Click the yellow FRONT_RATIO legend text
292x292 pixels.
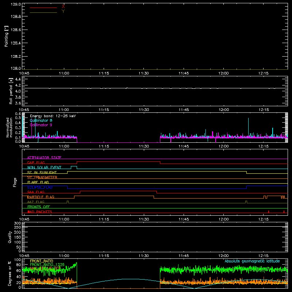pos(42,261)
